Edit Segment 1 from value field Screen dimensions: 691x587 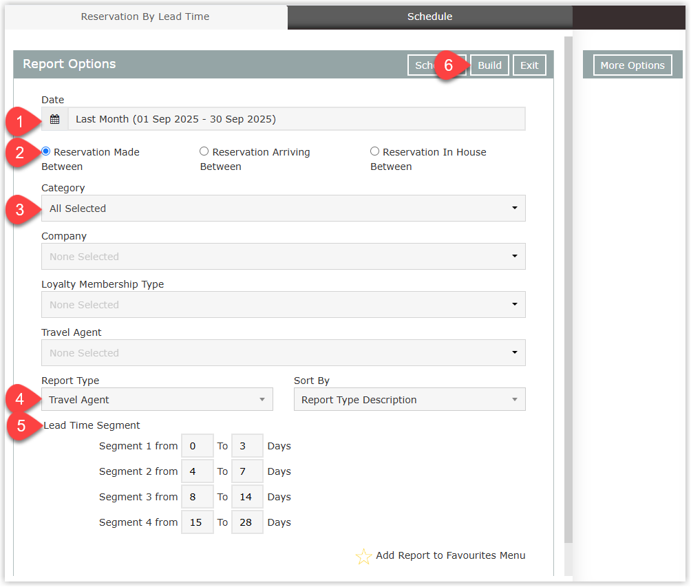point(197,446)
